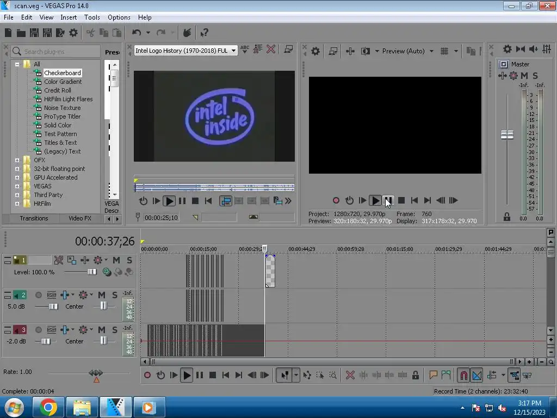Image resolution: width=557 pixels, height=418 pixels.
Task: Mute audio track 2
Action: click(102, 295)
